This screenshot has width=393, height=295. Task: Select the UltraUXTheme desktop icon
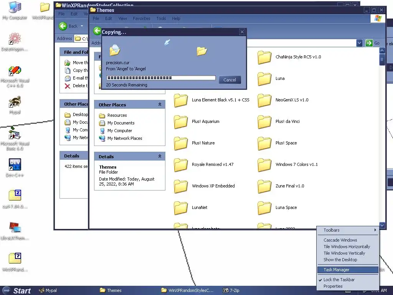[x=15, y=231]
